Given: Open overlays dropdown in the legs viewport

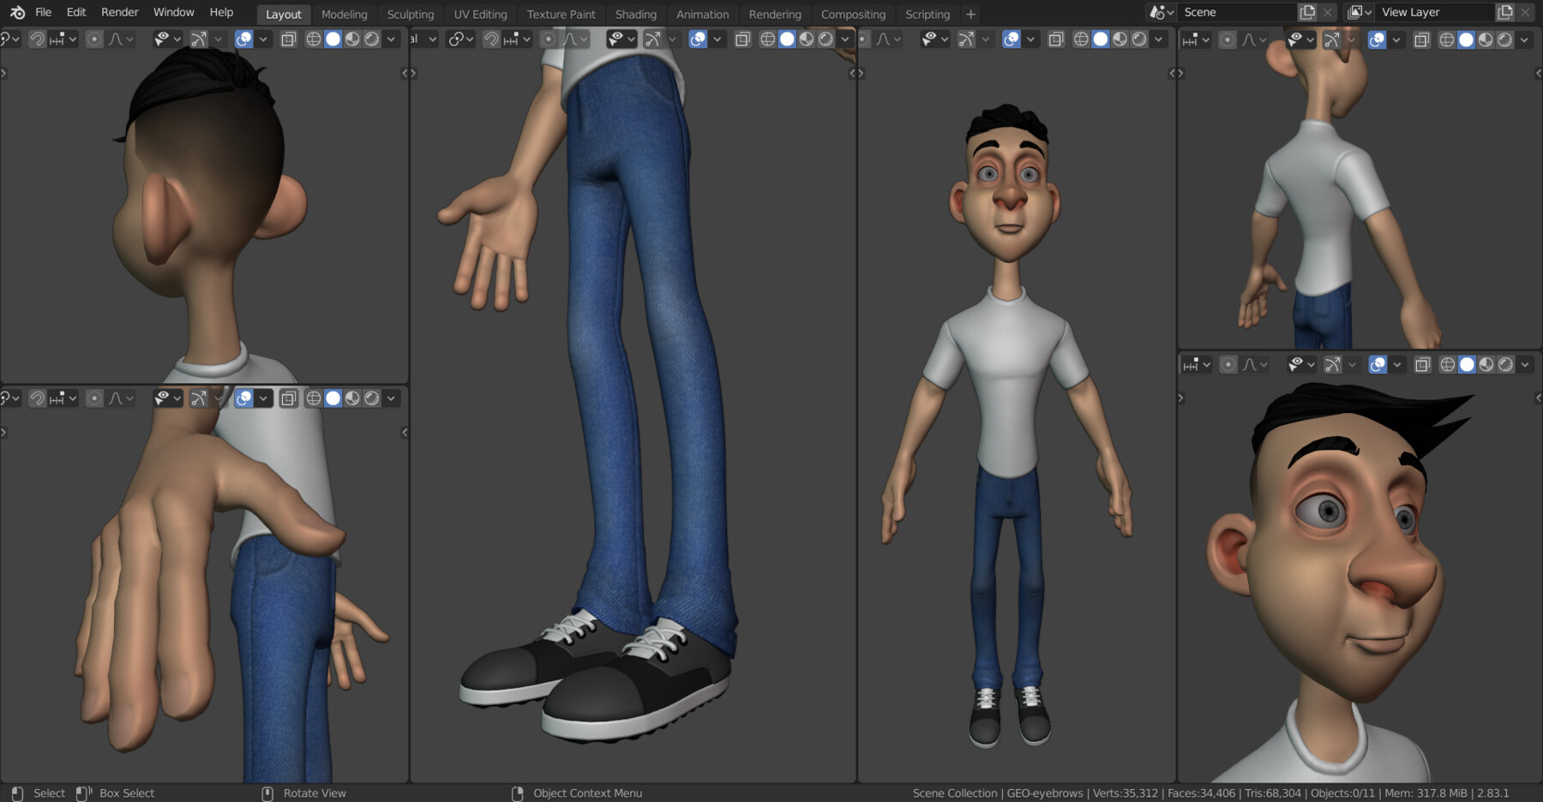Looking at the screenshot, I should (x=717, y=39).
